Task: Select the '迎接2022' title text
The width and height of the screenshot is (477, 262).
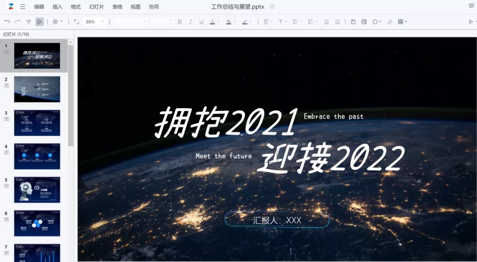Action: pyautogui.click(x=331, y=159)
